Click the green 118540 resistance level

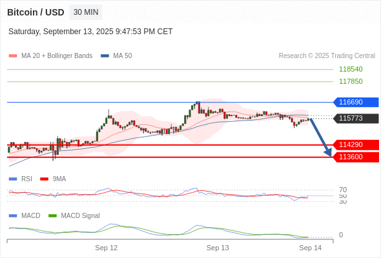tap(351, 69)
